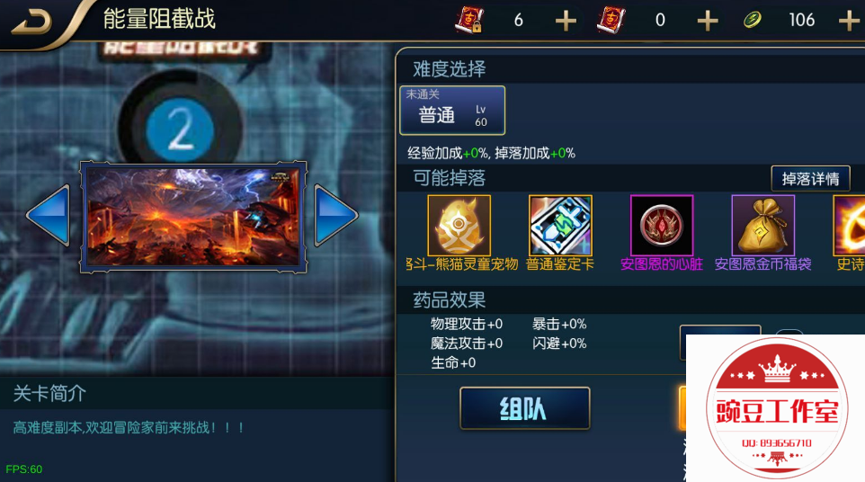
Task: Select the 安图恩的心脏 item icon
Action: (662, 225)
